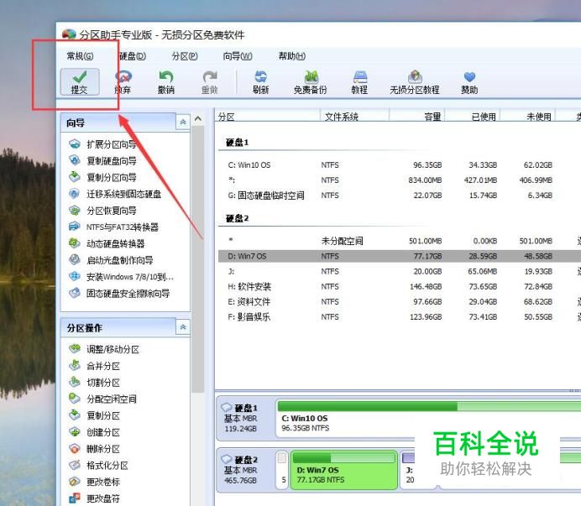Click the 删除分区 icon

click(75, 449)
